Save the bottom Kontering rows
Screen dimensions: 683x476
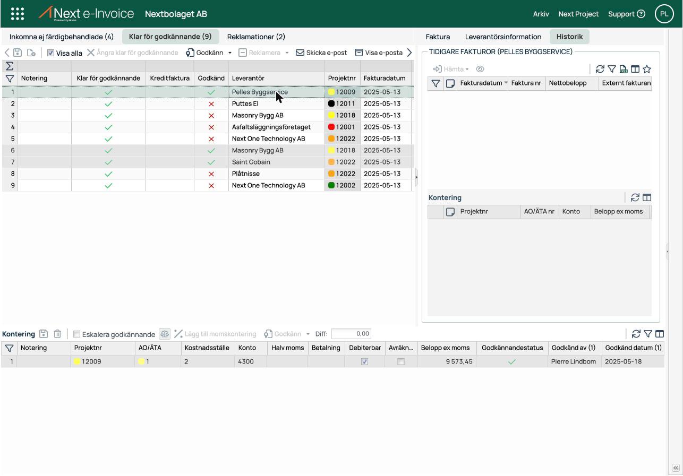(44, 334)
